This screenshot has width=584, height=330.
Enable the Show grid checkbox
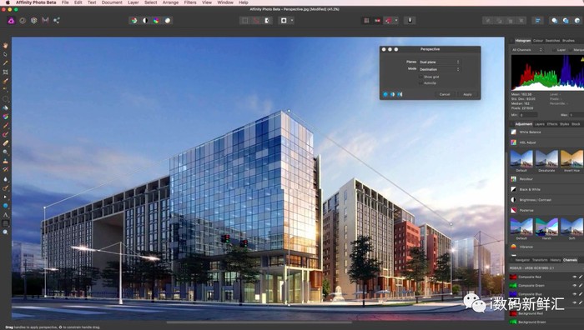[420, 77]
